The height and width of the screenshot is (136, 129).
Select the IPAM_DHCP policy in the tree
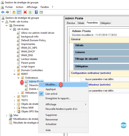click(x=28, y=52)
